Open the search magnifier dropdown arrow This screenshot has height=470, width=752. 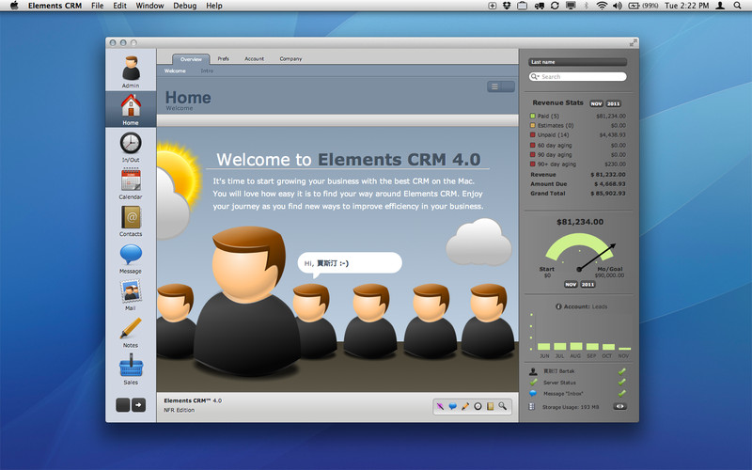534,77
